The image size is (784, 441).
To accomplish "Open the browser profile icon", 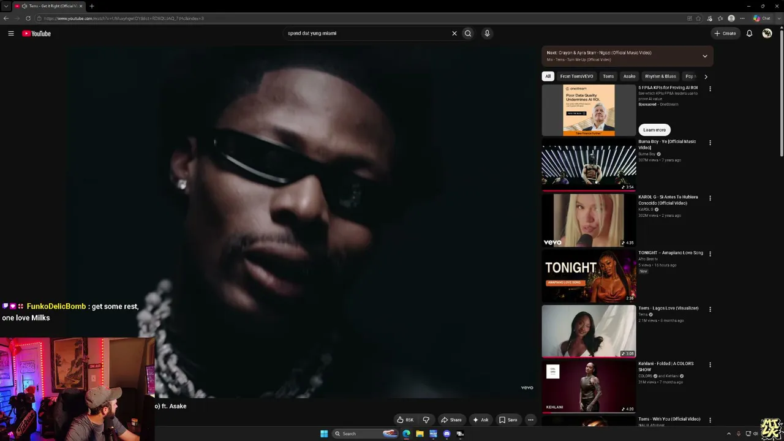I will pyautogui.click(x=731, y=18).
